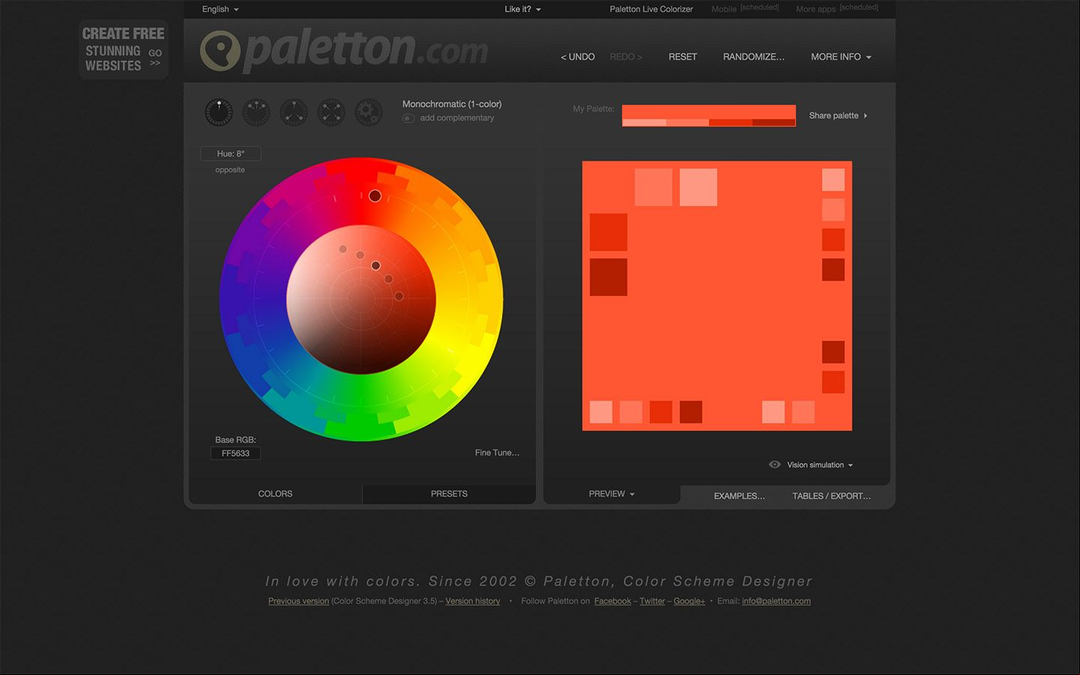This screenshot has width=1080, height=675.
Task: Open the EXAMPLES tab
Action: point(739,496)
